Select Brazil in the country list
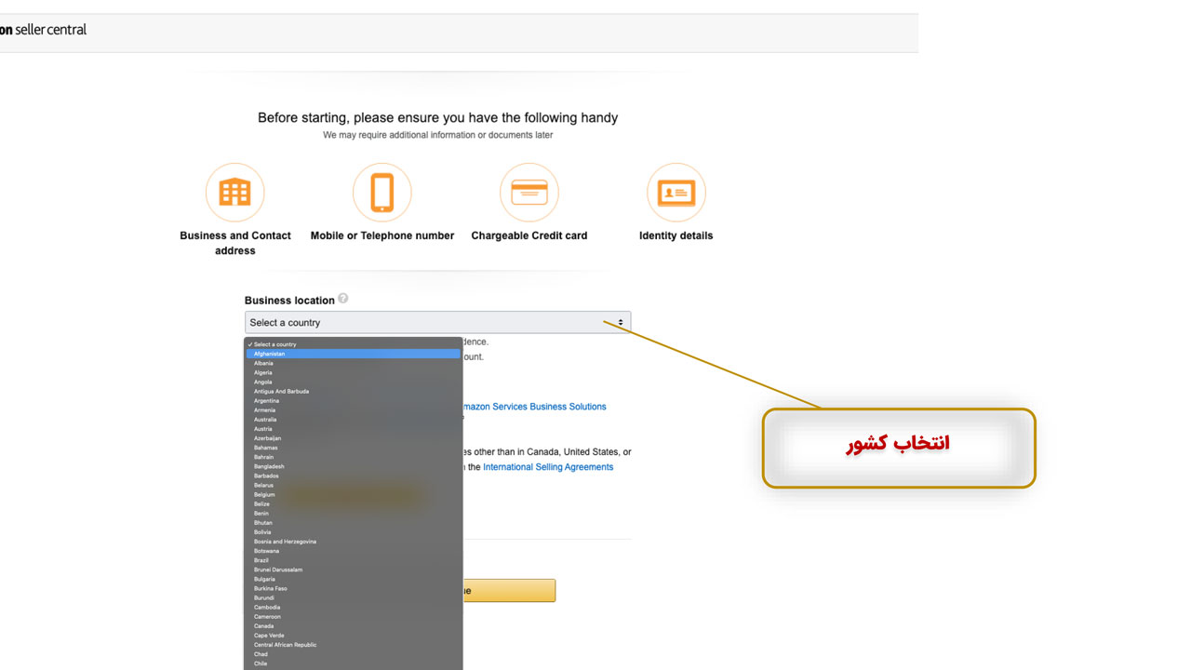Screen dimensions: 1191x670 [354, 560]
